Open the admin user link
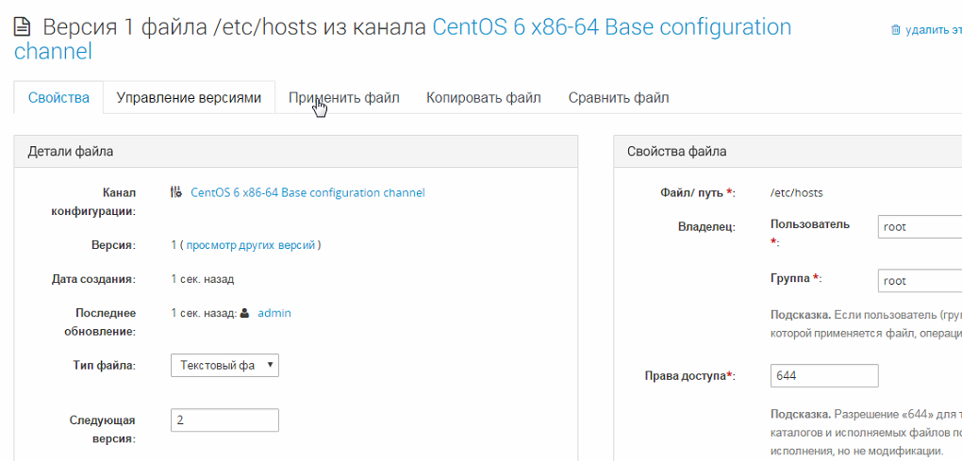The width and height of the screenshot is (962, 461). 274,313
